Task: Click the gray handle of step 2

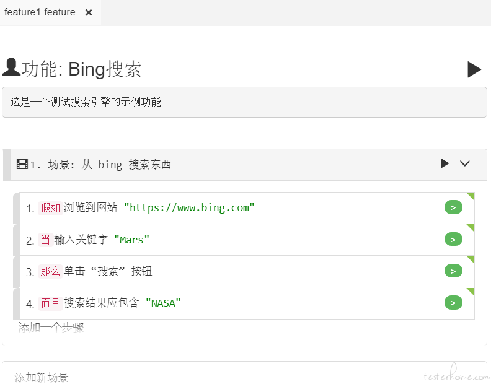Action: [17, 240]
